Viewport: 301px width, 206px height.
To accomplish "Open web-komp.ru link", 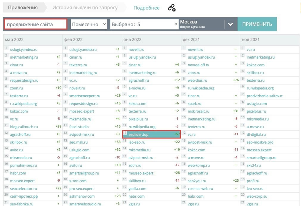I will 199,165.
